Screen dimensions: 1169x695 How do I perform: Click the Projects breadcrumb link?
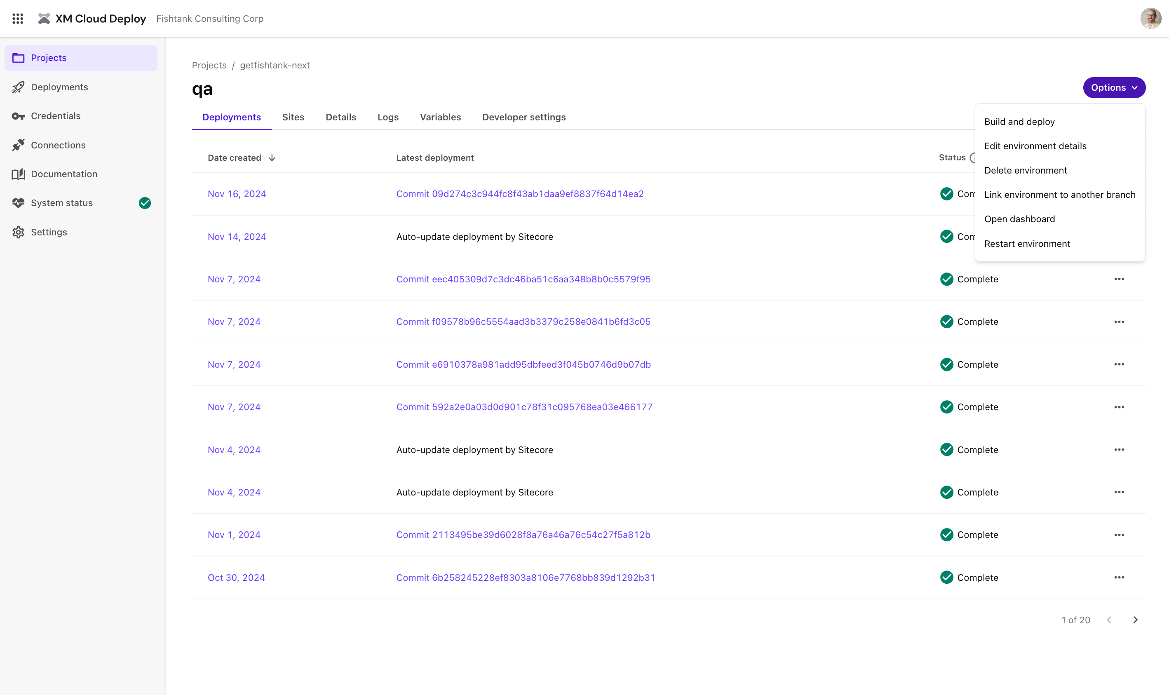(209, 65)
